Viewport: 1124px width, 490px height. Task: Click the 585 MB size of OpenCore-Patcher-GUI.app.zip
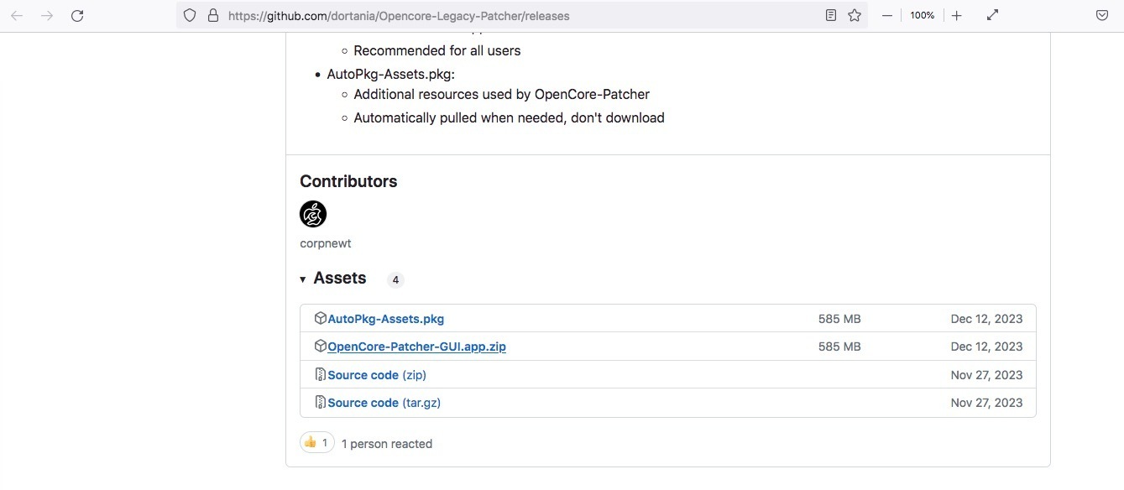[839, 347]
